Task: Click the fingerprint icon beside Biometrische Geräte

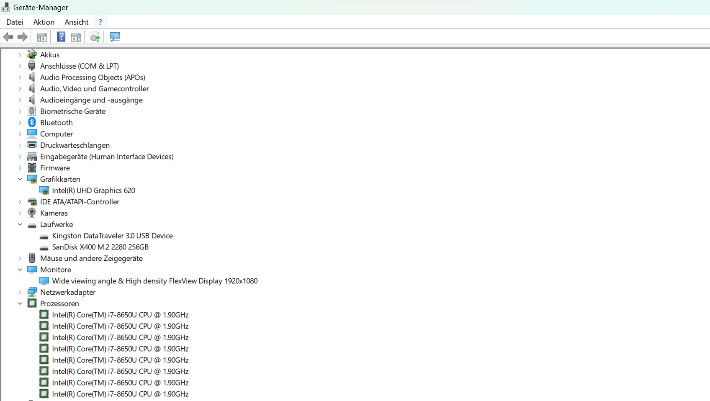Action: [32, 111]
